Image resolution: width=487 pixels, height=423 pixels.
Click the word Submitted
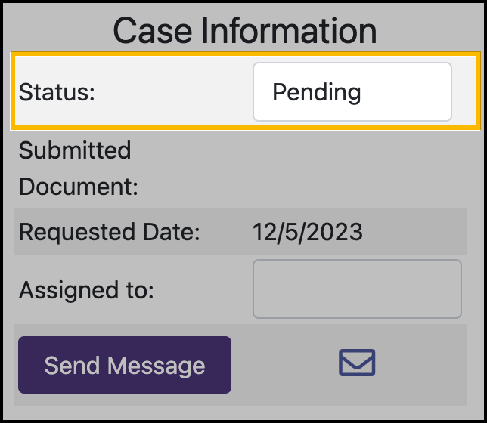[x=75, y=150]
